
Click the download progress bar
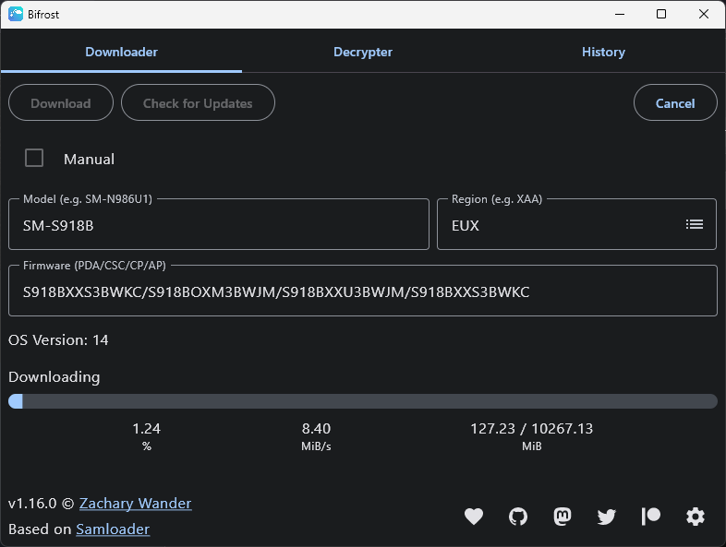pos(362,401)
